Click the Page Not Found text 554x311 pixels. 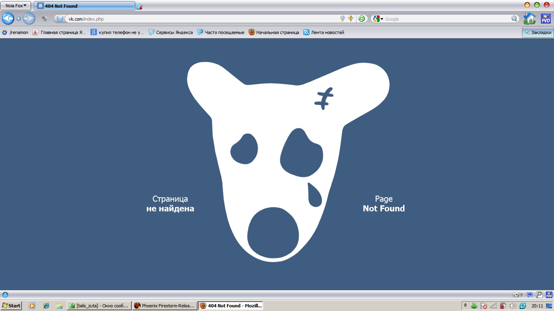384,204
